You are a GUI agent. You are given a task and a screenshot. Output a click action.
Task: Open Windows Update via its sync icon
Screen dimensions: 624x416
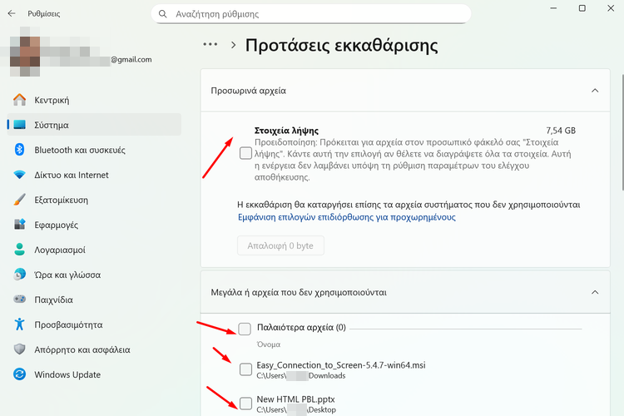coord(19,374)
